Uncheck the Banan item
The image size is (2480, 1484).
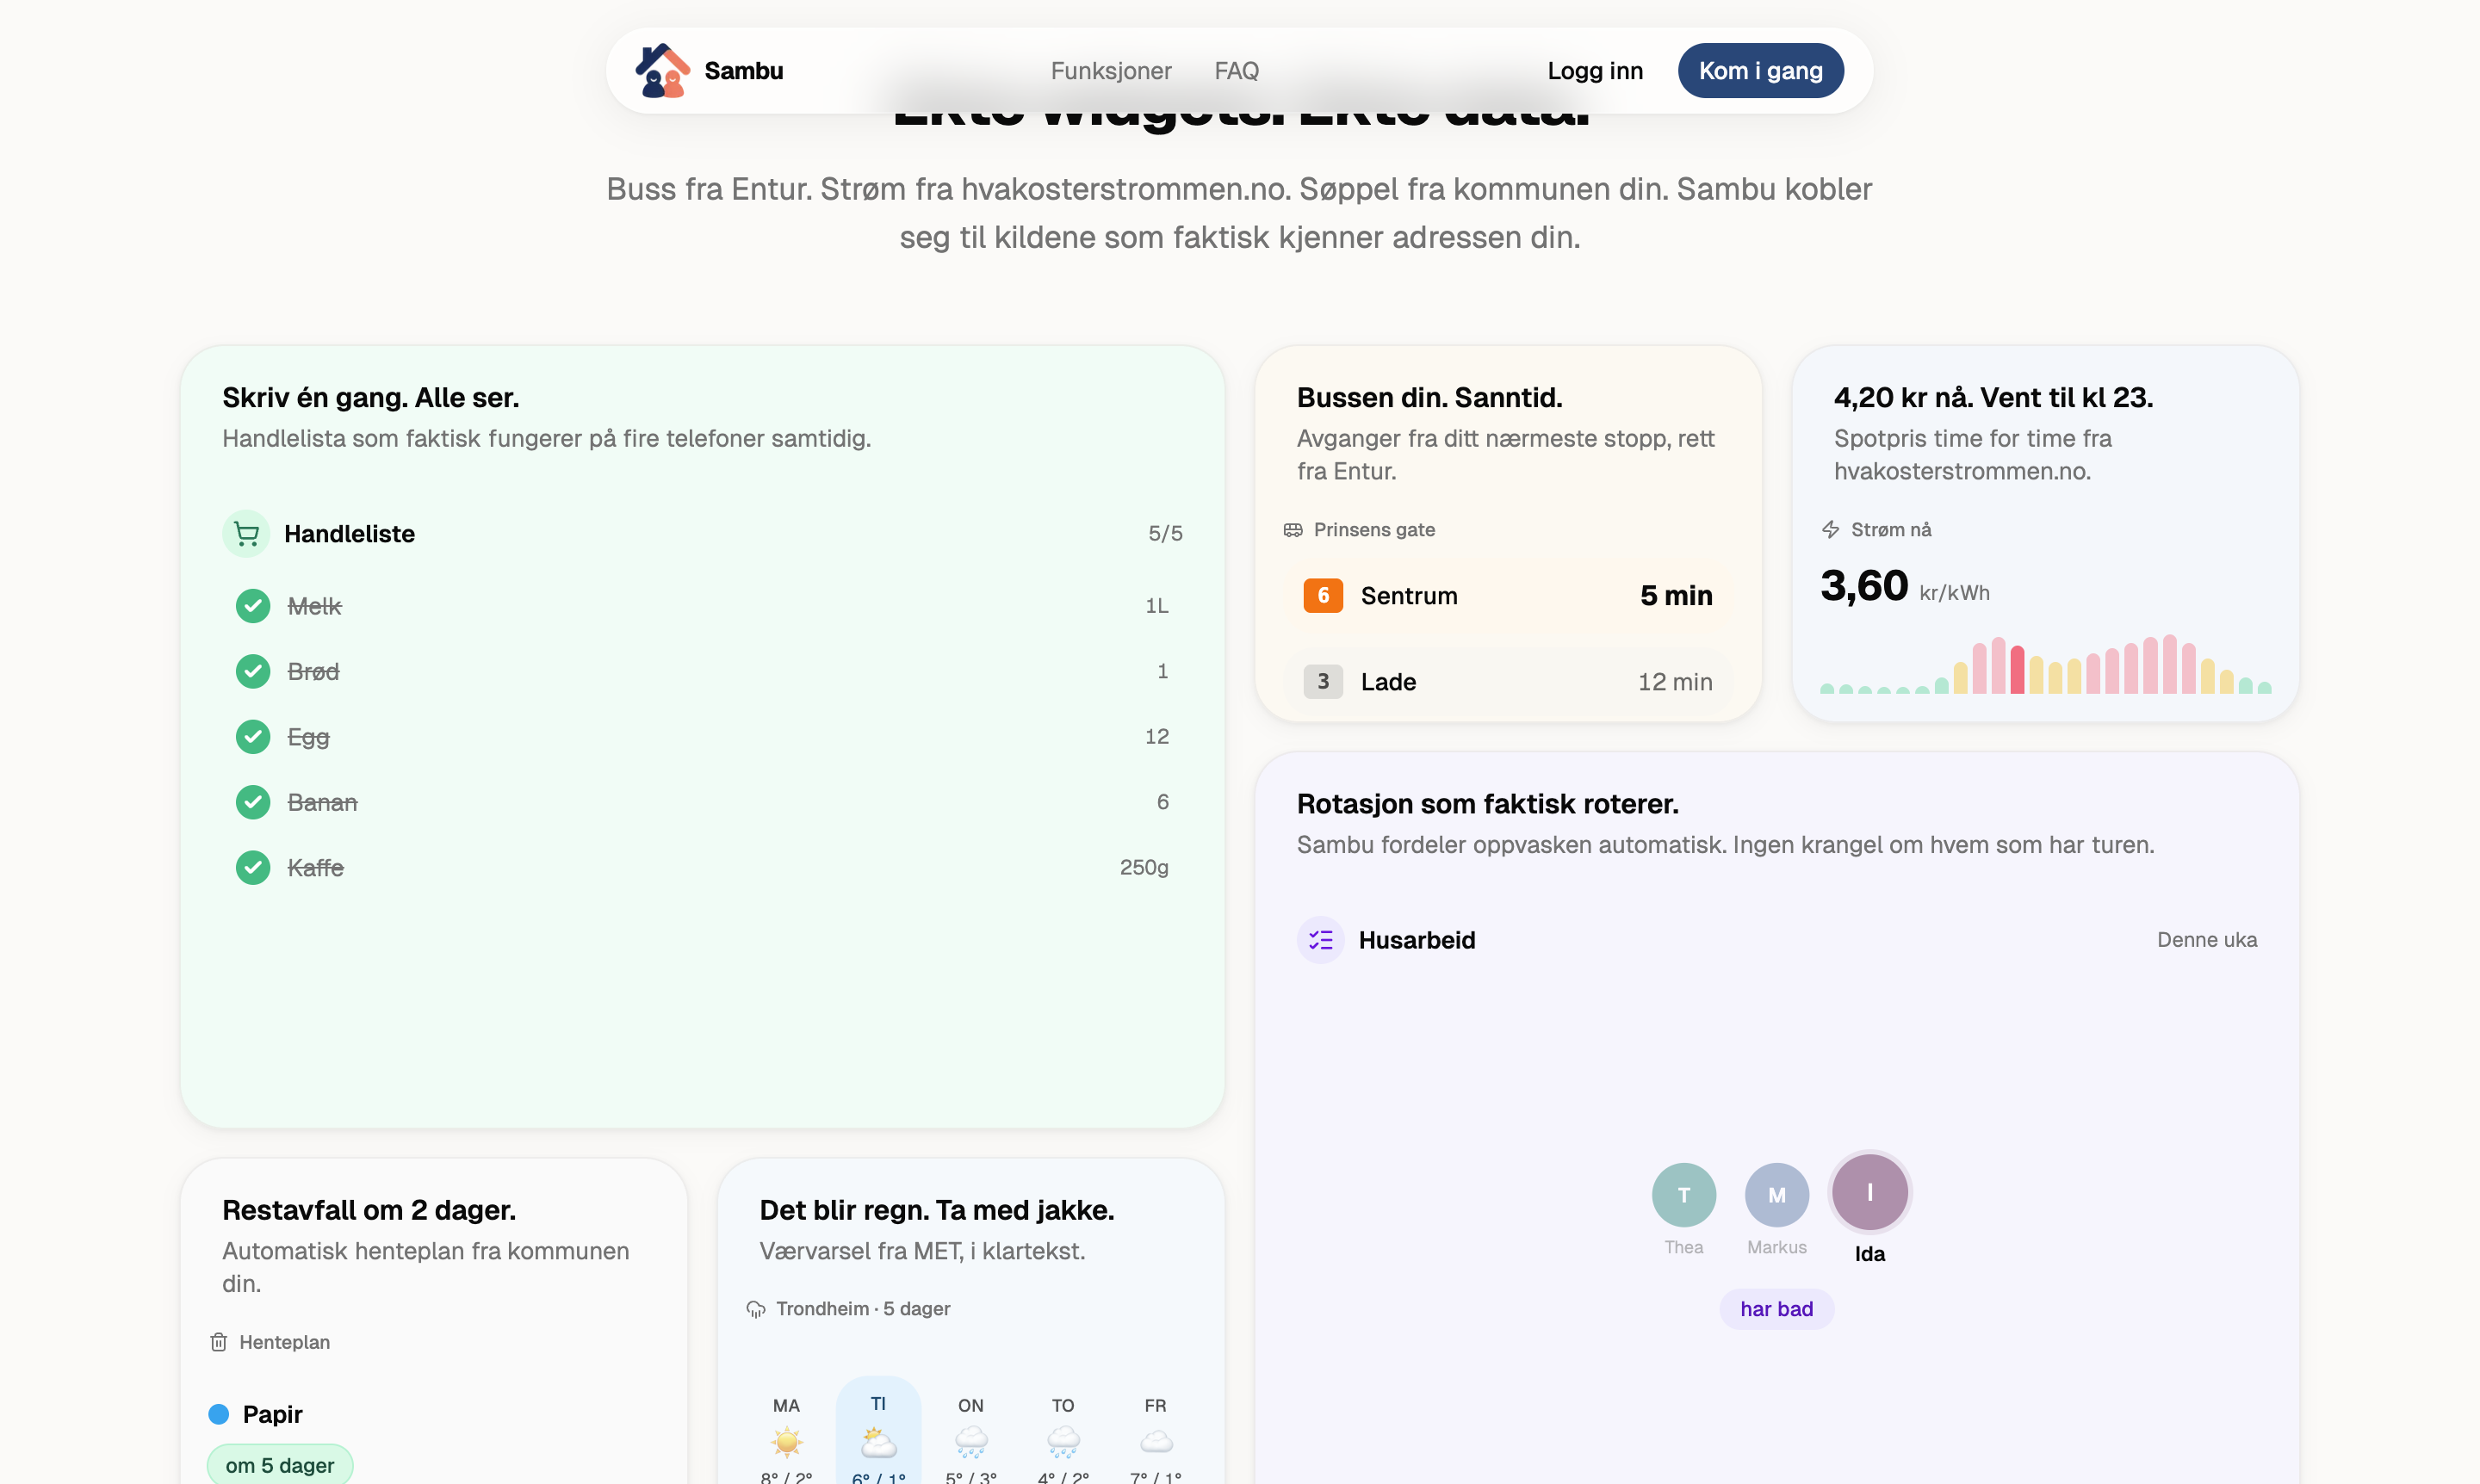(253, 802)
